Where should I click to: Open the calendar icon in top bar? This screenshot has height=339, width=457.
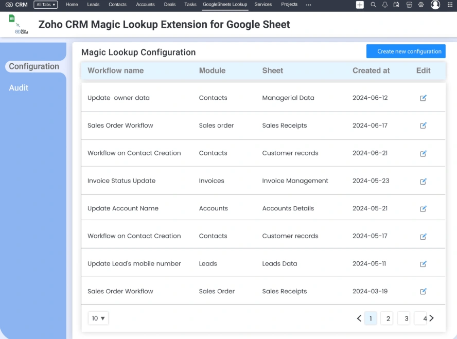(397, 5)
